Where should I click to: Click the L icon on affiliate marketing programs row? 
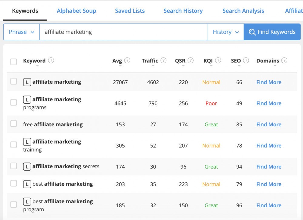(x=27, y=100)
